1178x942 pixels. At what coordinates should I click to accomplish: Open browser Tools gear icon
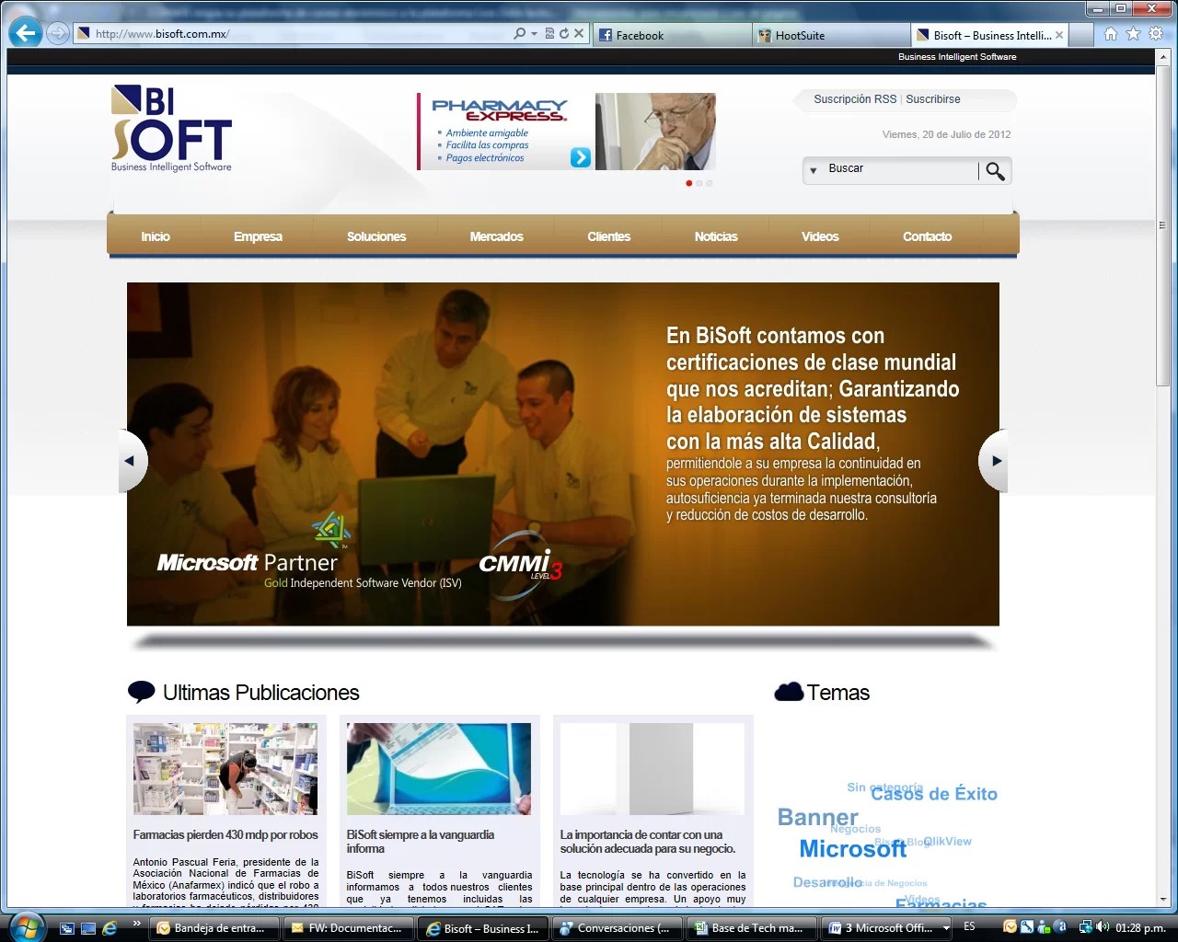(1156, 34)
